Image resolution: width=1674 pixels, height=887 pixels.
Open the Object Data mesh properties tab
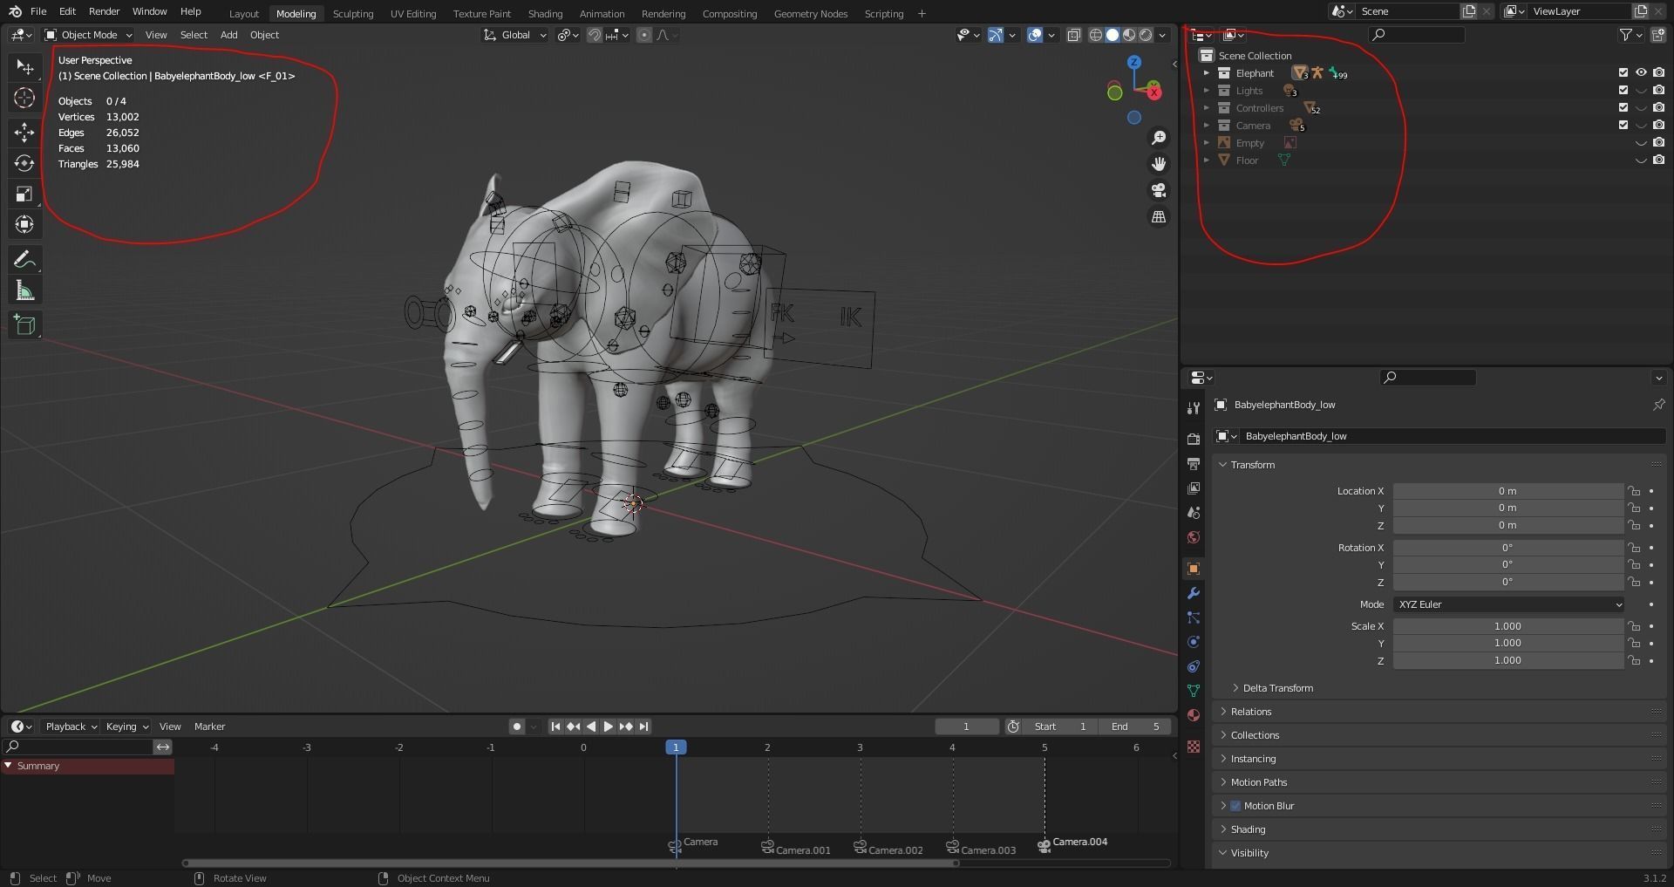(1194, 691)
